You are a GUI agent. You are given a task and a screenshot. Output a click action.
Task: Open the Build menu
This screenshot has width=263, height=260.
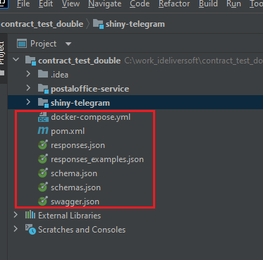(208, 4)
